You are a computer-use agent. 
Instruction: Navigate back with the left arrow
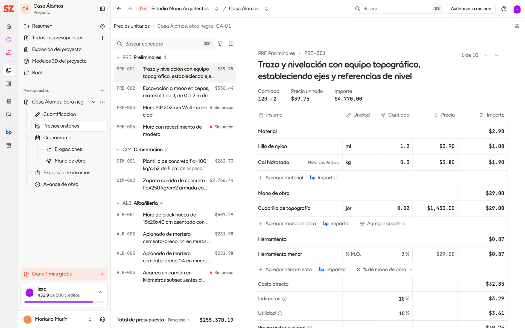click(119, 9)
